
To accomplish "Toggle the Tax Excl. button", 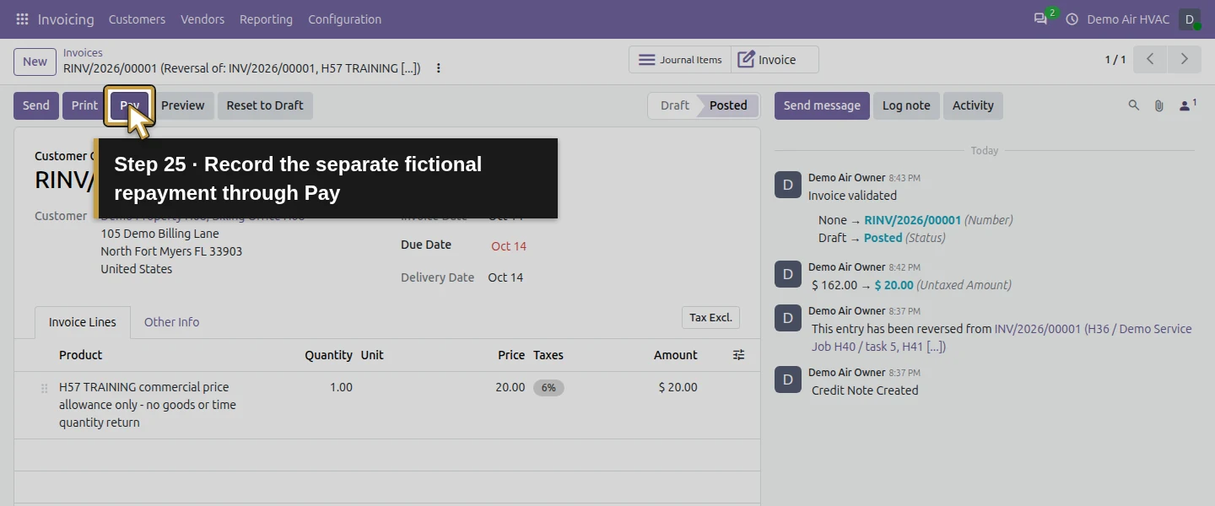I will click(x=710, y=318).
